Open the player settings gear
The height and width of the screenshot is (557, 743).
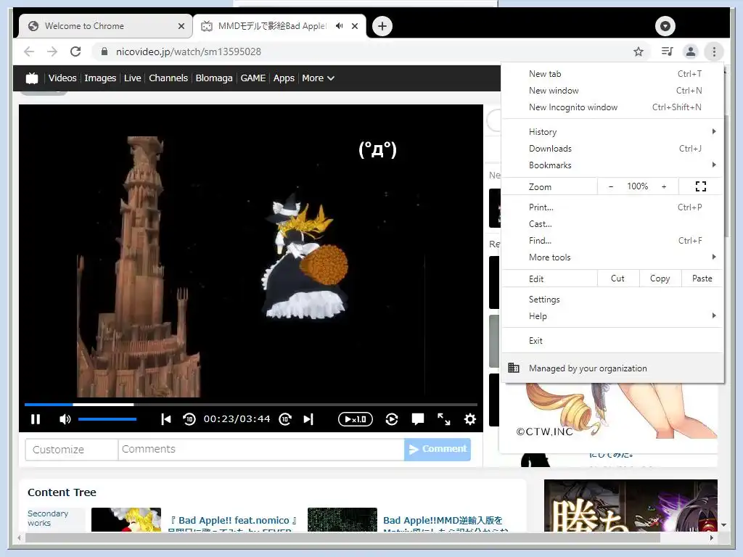pyautogui.click(x=469, y=419)
